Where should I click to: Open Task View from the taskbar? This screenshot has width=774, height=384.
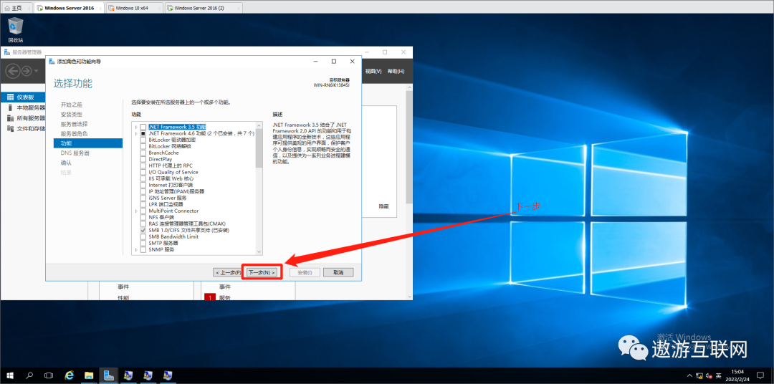[49, 375]
